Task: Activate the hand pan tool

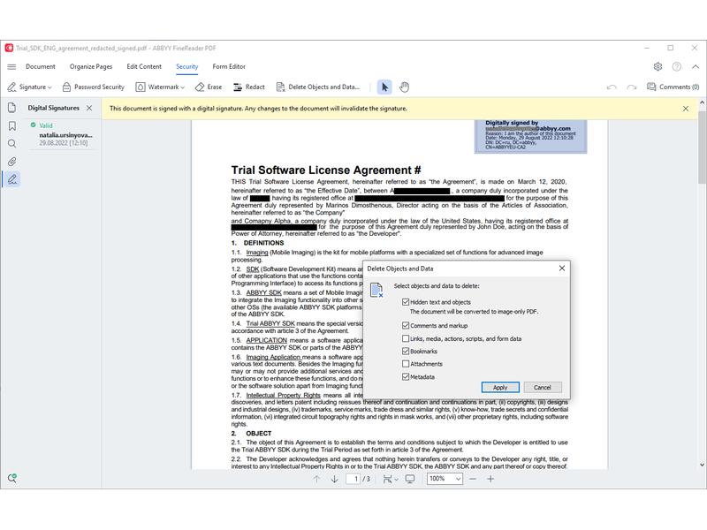Action: click(x=405, y=87)
